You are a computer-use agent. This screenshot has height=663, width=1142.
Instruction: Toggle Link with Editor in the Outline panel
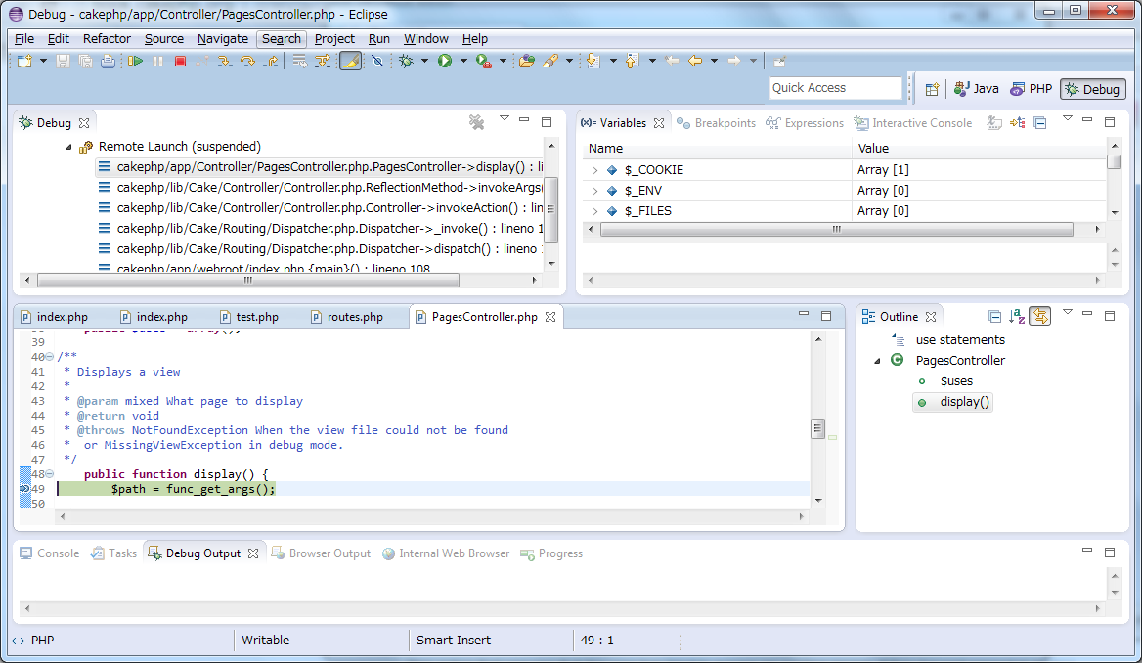[1040, 316]
